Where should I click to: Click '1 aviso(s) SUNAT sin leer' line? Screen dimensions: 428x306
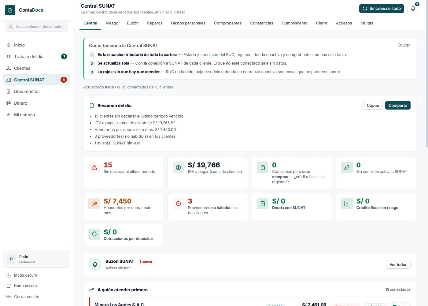[117, 143]
